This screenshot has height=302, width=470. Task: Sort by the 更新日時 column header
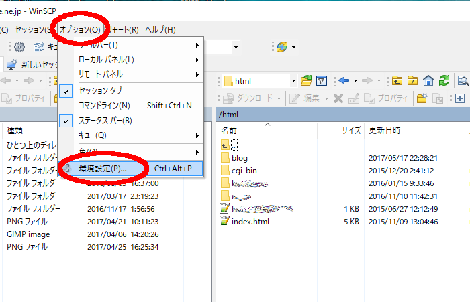(x=385, y=130)
